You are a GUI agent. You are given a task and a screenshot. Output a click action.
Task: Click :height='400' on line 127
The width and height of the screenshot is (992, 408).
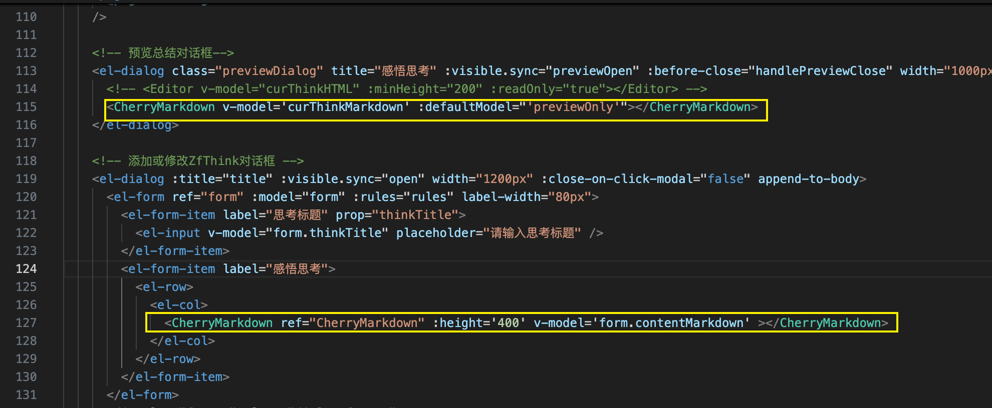point(479,323)
